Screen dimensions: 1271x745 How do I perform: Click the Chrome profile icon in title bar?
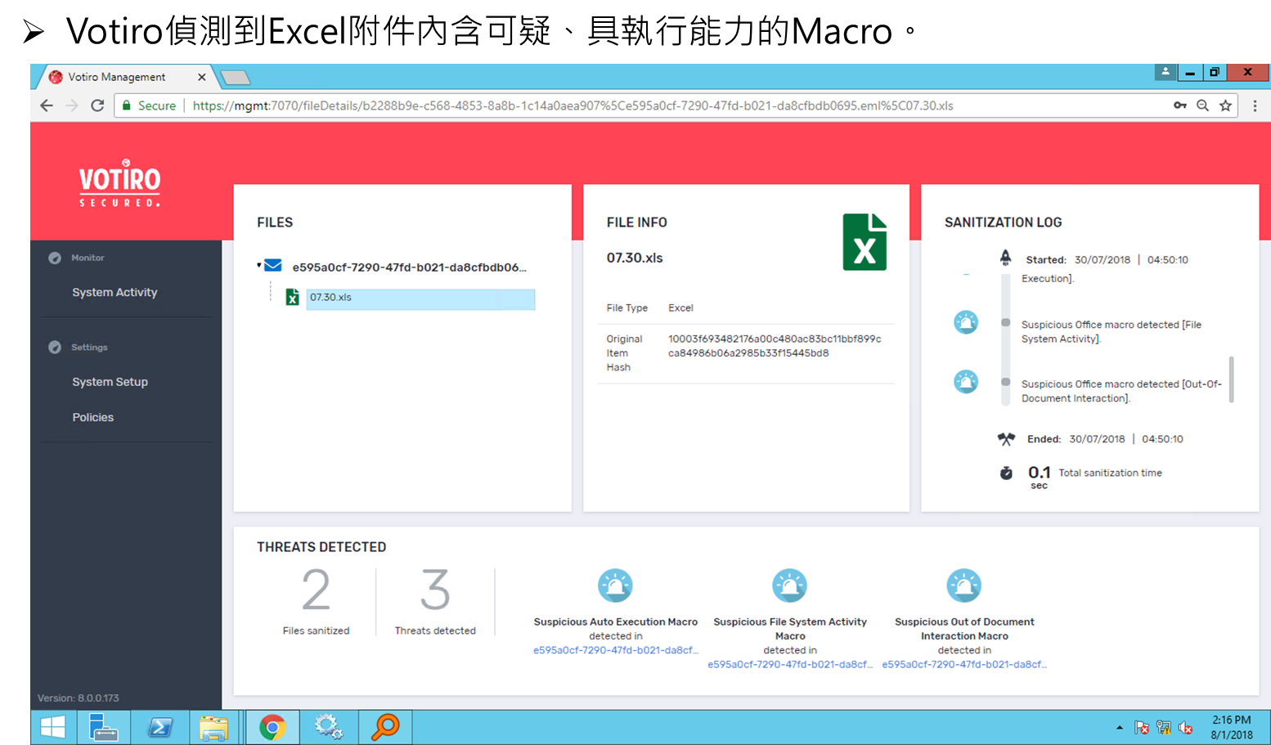[x=1165, y=72]
